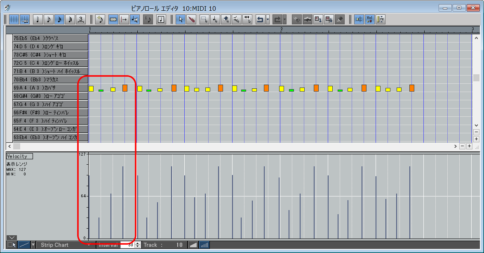Click the piano roll vertical scrollbar thumb

pyautogui.click(x=476, y=78)
